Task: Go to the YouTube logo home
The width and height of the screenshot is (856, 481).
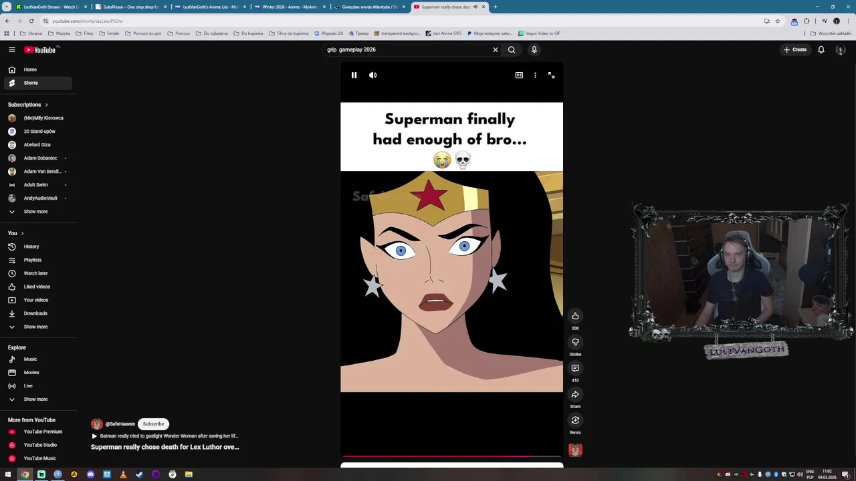Action: tap(41, 49)
